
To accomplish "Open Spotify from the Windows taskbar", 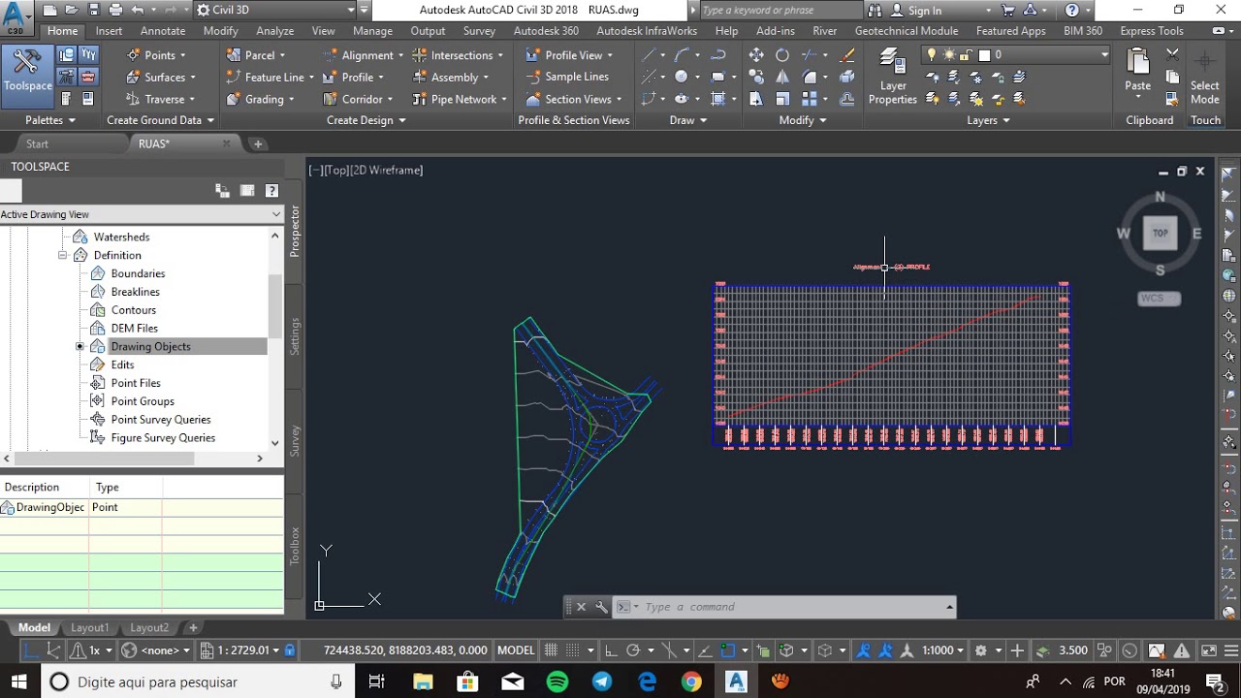I will pyautogui.click(x=557, y=682).
